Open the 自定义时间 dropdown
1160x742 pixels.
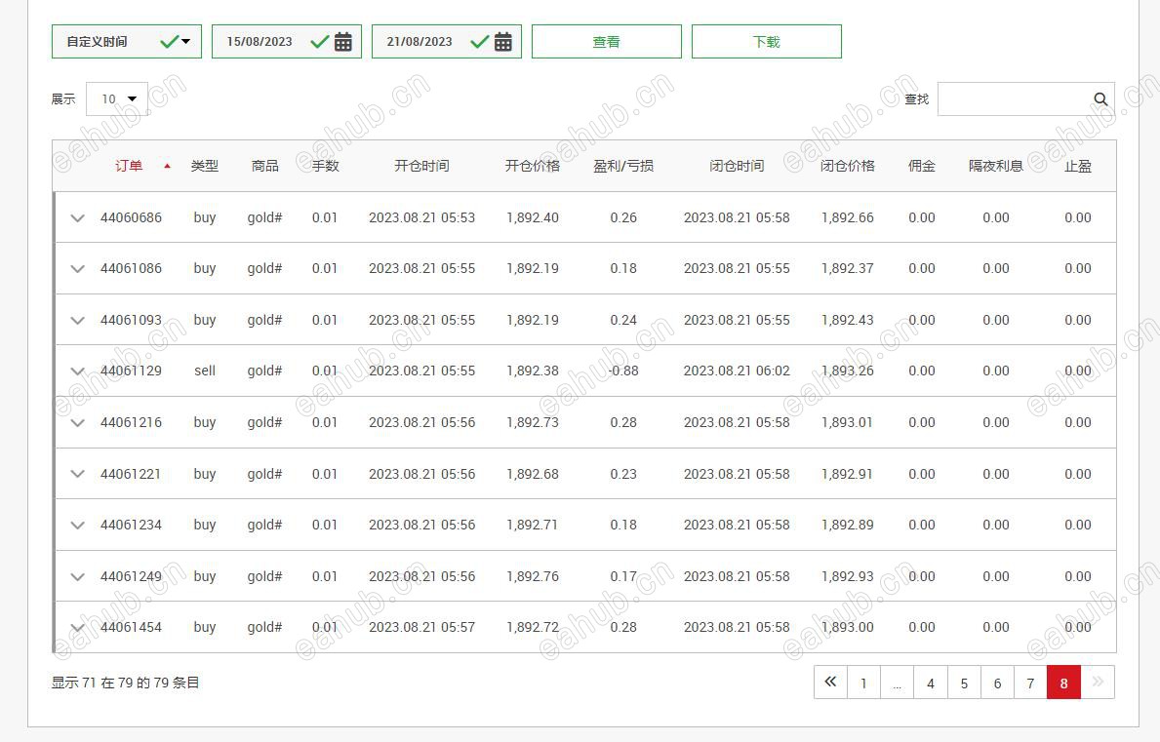(183, 41)
